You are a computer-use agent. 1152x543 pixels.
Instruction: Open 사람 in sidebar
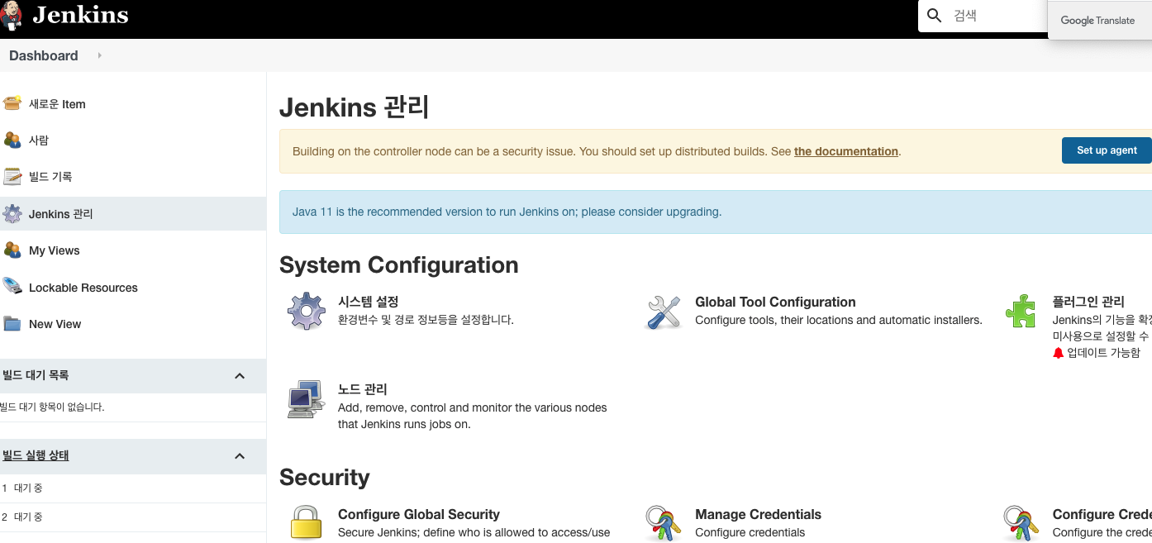point(39,141)
